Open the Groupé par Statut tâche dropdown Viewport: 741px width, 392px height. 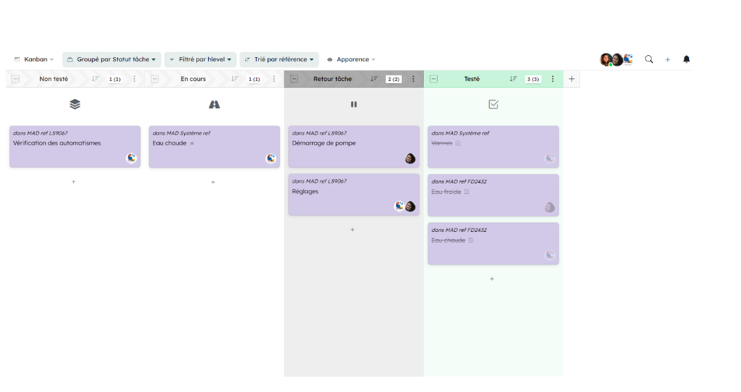[112, 59]
